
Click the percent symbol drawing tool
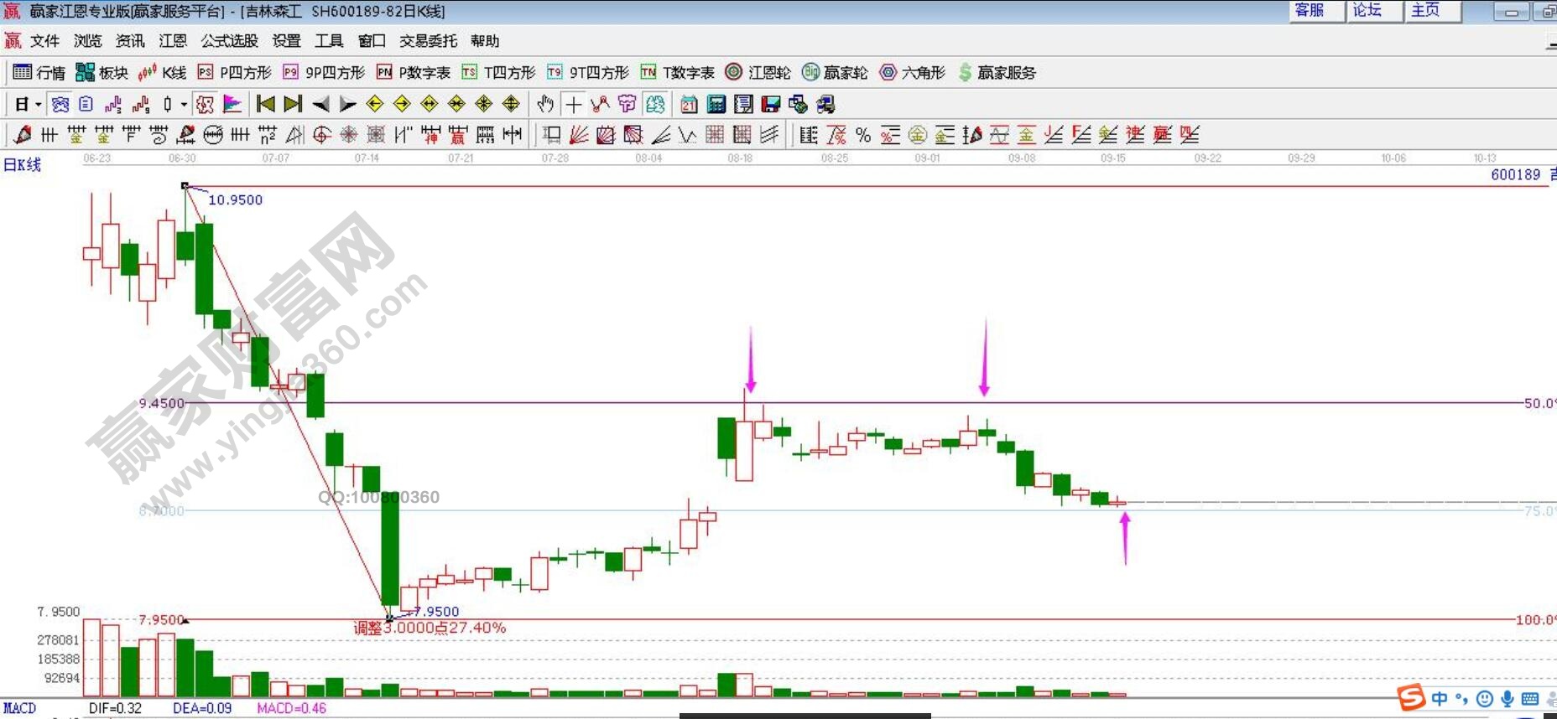[x=862, y=135]
